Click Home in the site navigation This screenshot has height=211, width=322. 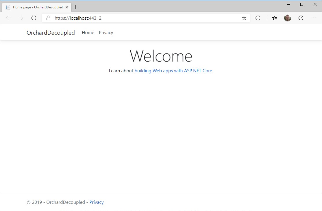(x=88, y=32)
